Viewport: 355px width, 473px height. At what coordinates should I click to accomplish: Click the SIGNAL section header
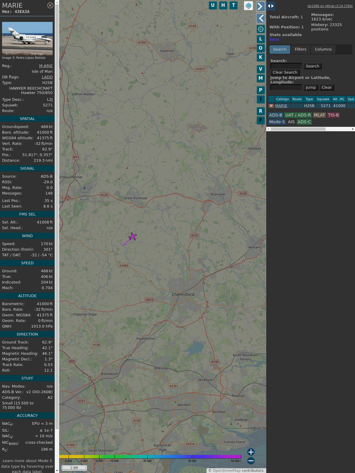pos(27,169)
